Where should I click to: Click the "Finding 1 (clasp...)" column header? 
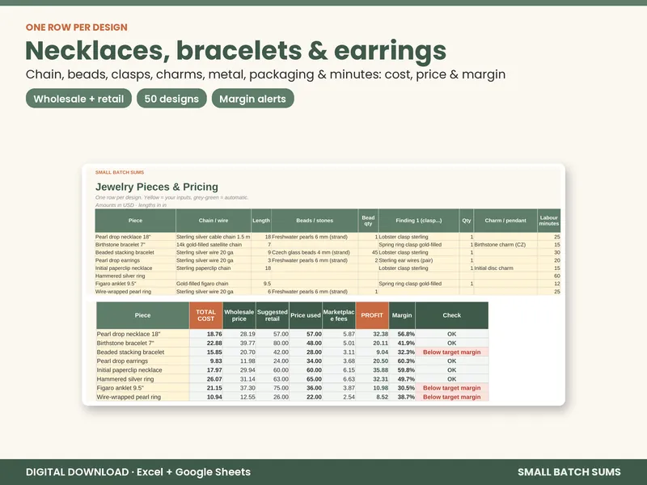pos(418,221)
